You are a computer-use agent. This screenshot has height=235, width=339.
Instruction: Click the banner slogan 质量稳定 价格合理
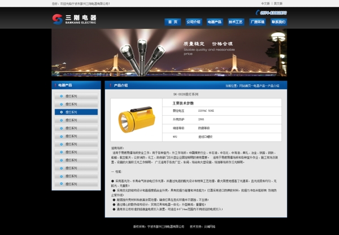(x=208, y=44)
